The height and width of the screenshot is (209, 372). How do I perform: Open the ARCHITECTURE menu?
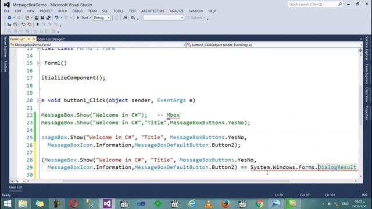tap(153, 11)
